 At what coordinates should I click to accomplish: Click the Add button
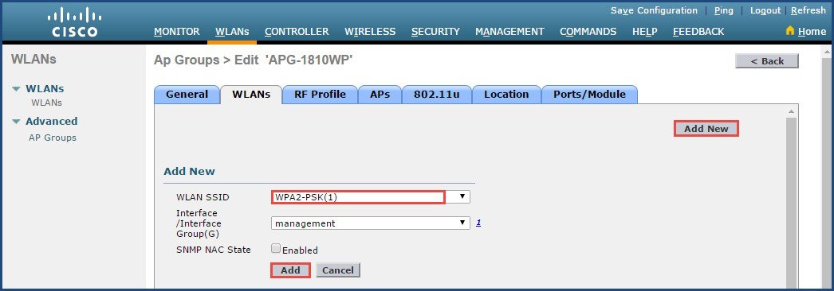tap(290, 270)
